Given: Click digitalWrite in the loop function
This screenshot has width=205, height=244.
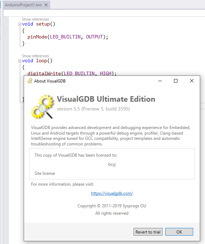Looking at the screenshot, I should pyautogui.click(x=44, y=73).
